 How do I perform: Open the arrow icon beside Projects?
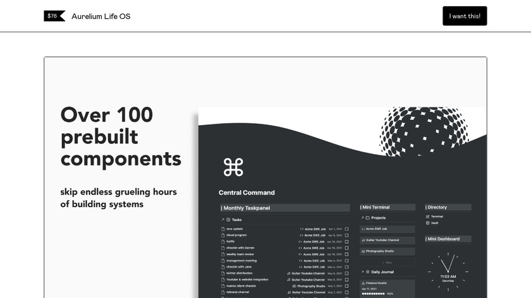point(362,218)
